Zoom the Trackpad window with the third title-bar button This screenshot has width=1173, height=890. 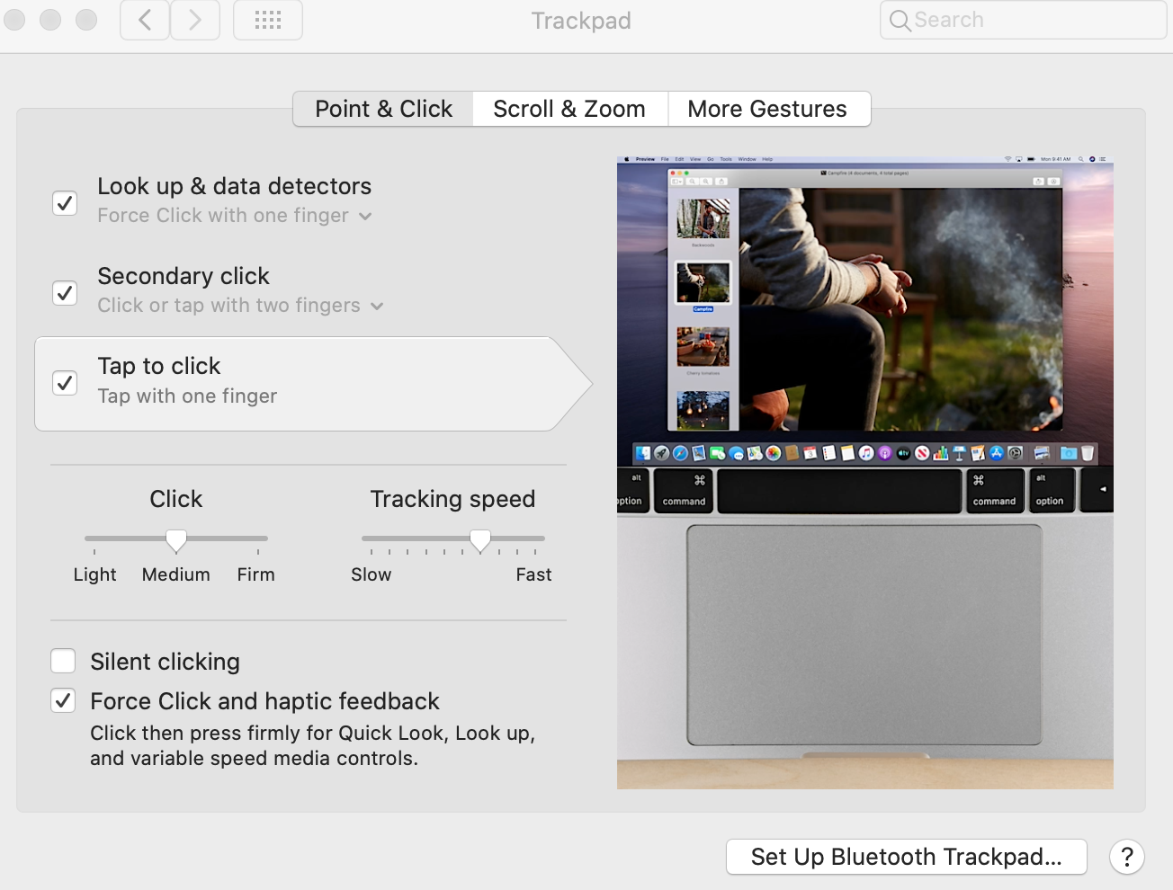(86, 19)
